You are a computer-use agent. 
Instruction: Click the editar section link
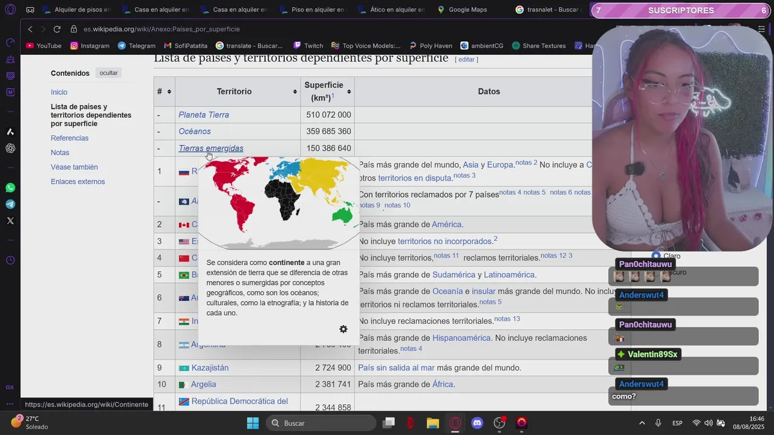[x=466, y=59]
